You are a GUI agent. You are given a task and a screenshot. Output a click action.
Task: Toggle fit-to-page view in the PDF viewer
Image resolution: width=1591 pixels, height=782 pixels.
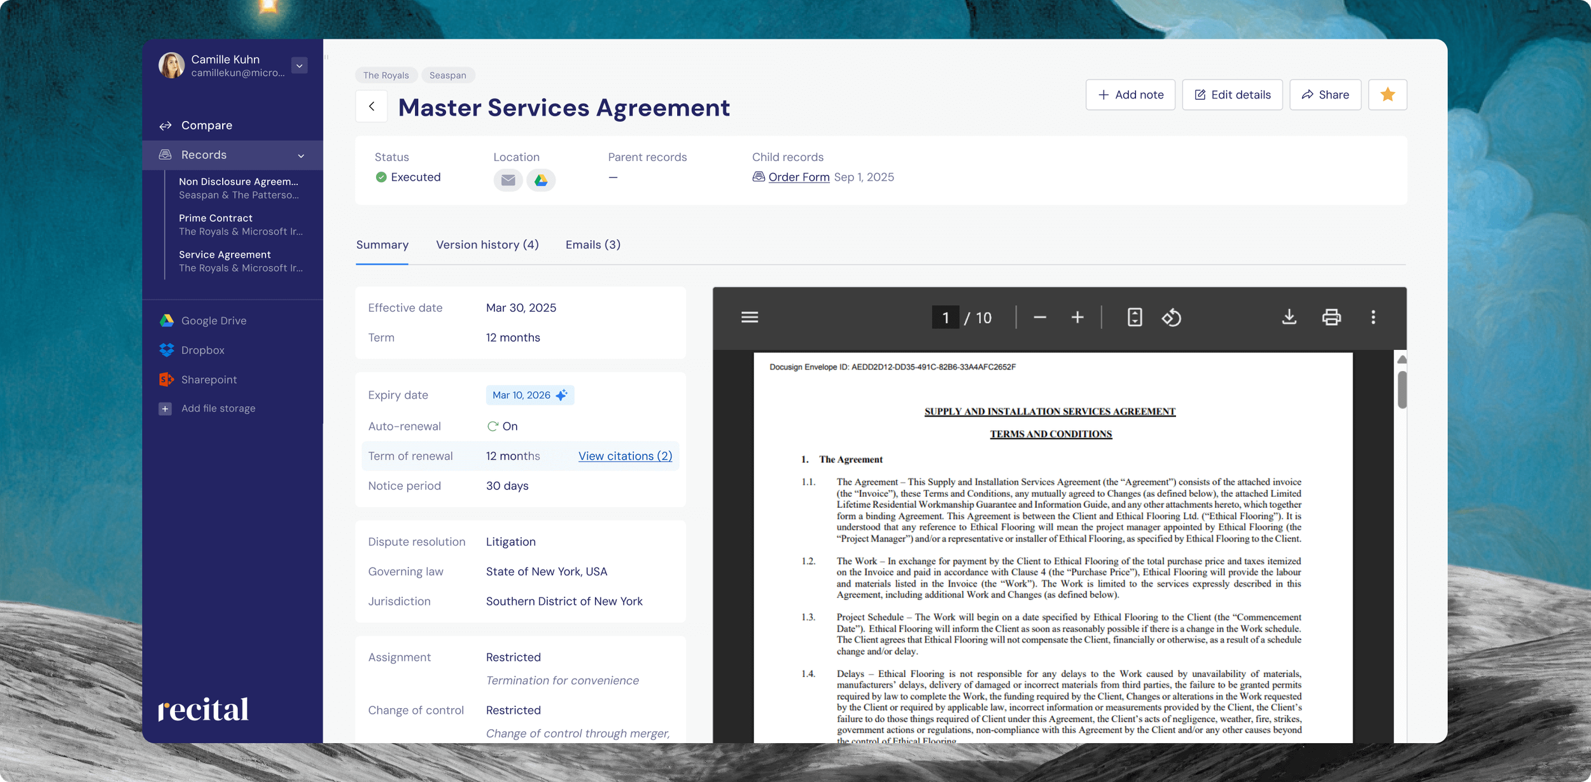(1134, 317)
